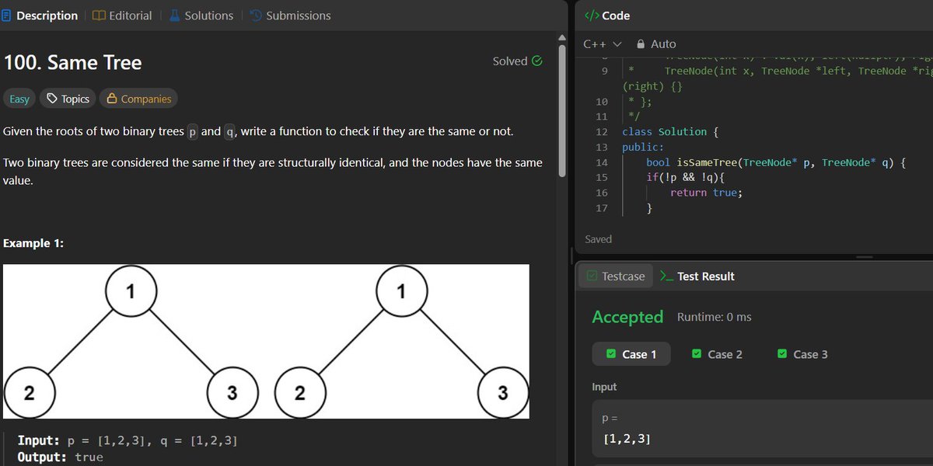Click the Solutions flask icon

(x=174, y=16)
